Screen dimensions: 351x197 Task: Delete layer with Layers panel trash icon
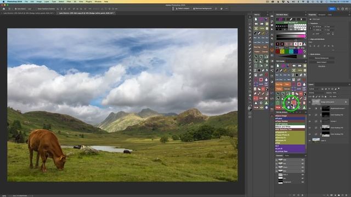click(x=346, y=195)
